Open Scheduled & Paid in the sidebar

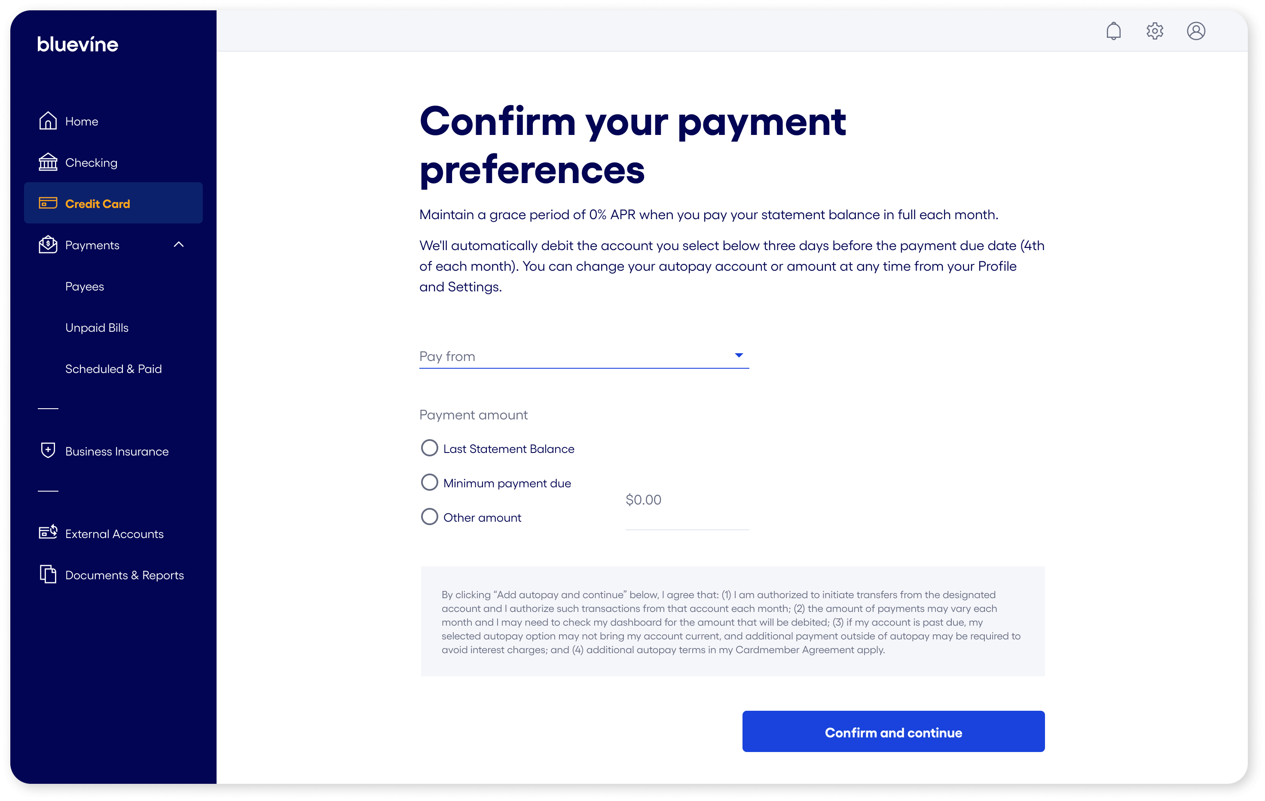click(113, 369)
